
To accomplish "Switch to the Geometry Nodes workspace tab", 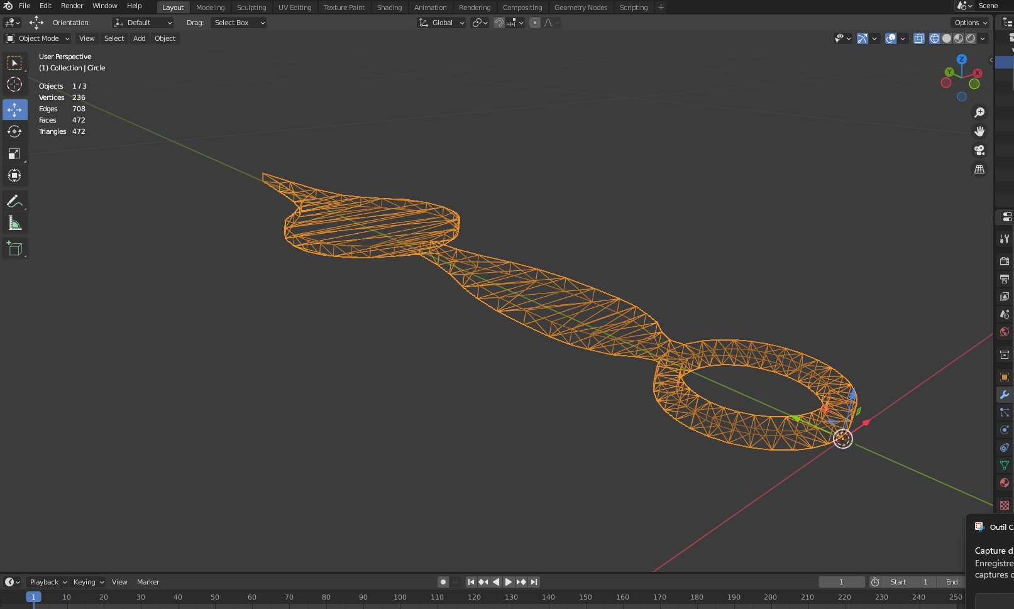I will 581,8.
